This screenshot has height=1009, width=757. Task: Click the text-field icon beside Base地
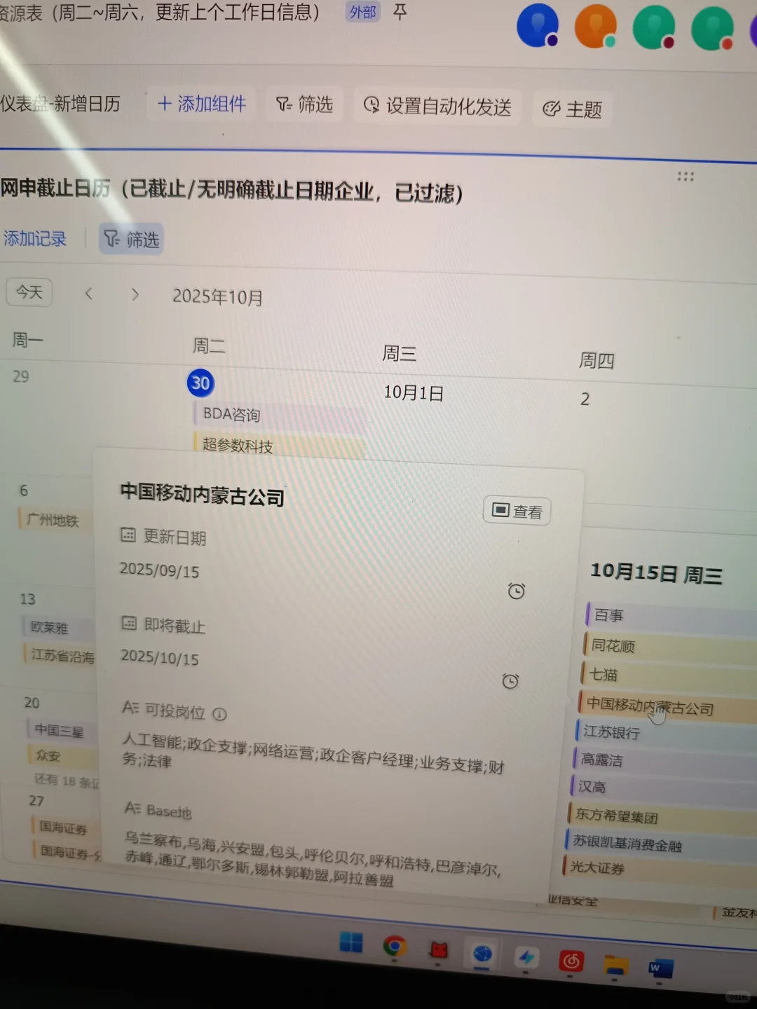132,808
